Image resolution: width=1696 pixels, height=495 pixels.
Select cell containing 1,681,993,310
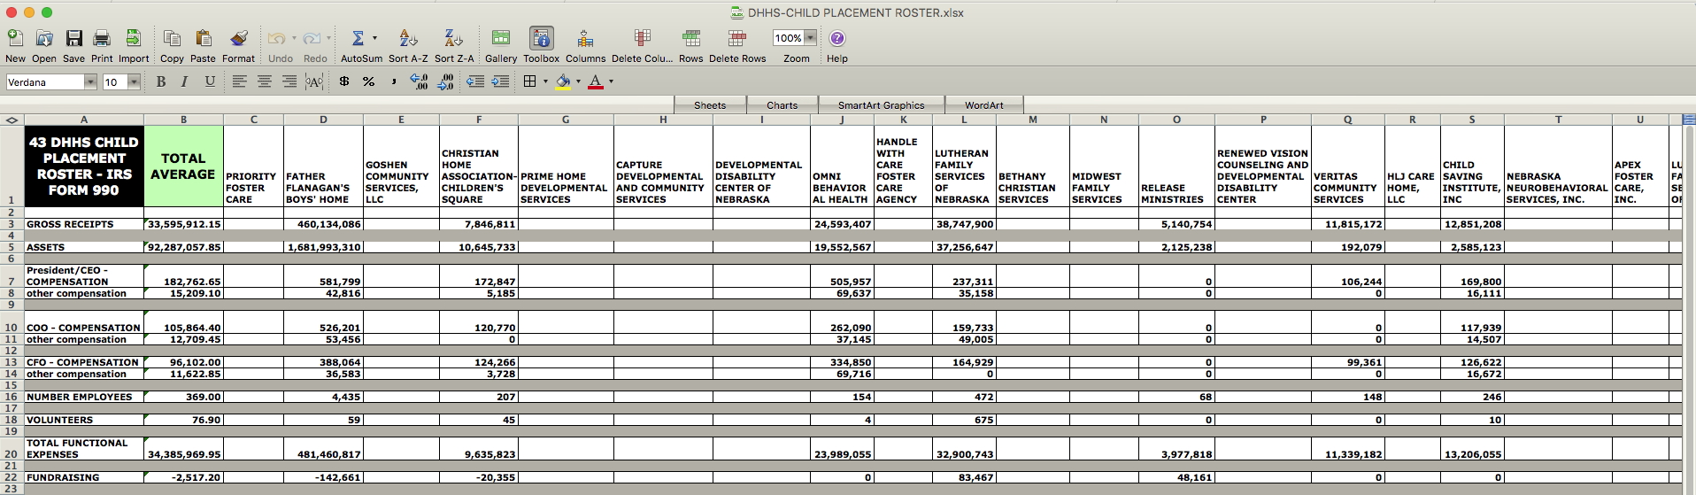323,247
